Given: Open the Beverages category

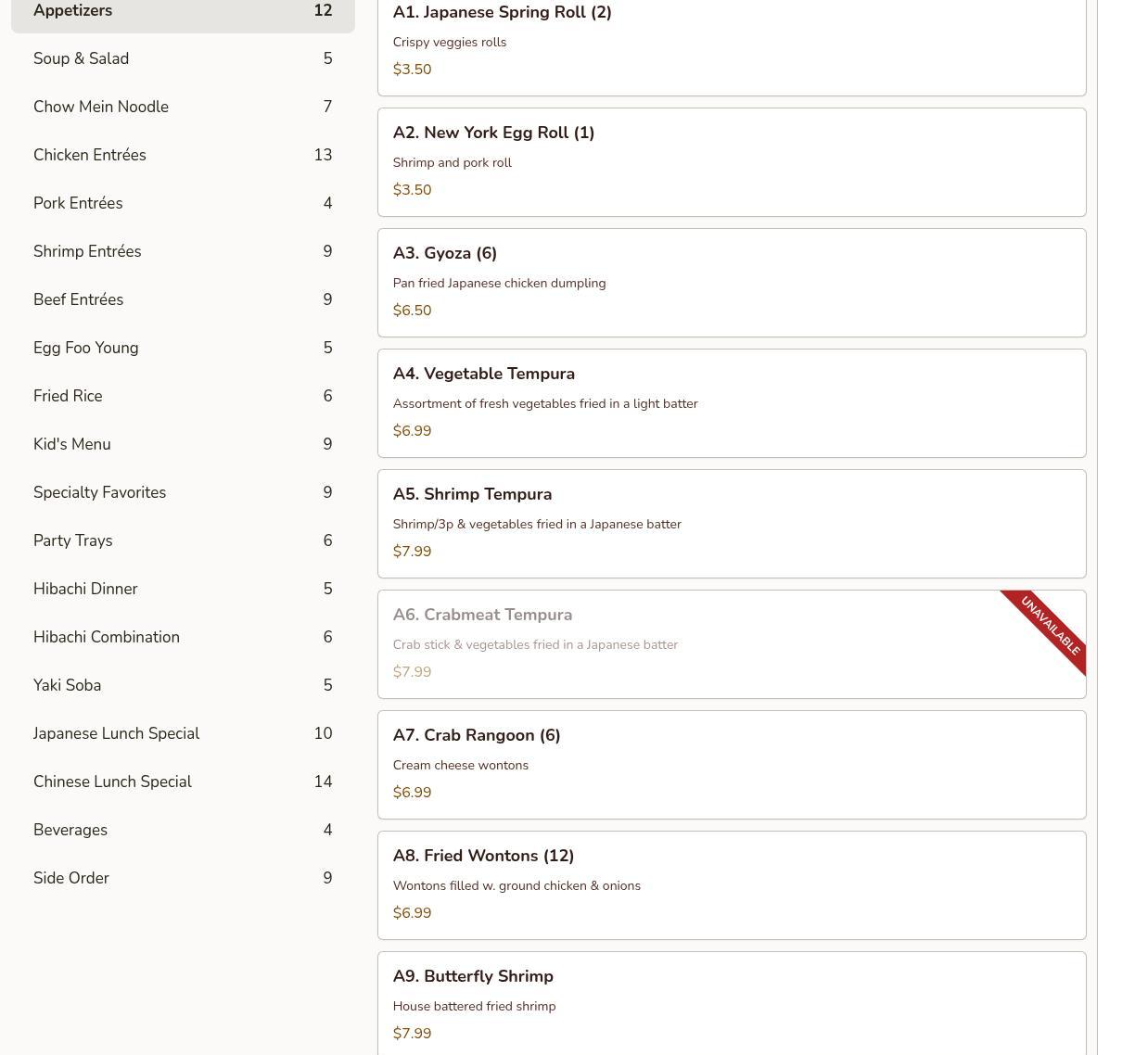Looking at the screenshot, I should click(183, 830).
